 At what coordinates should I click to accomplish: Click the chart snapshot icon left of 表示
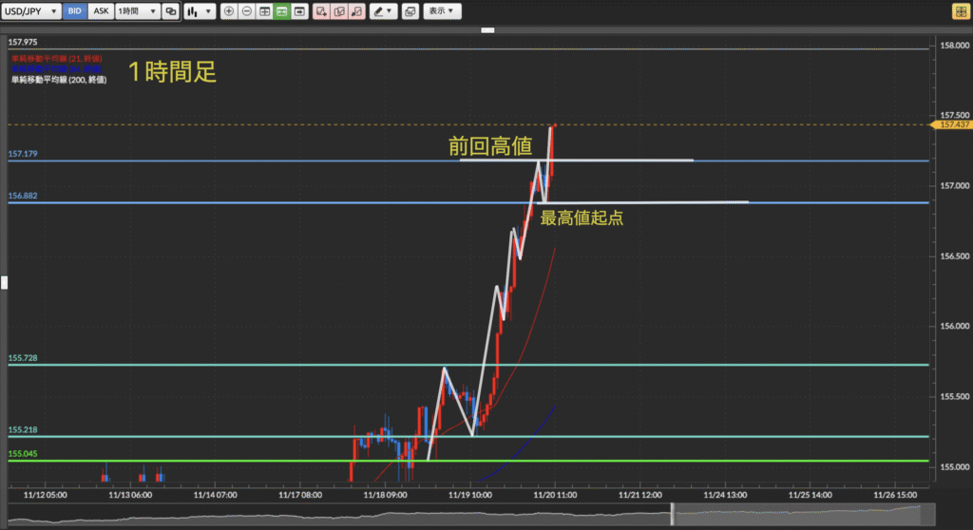pyautogui.click(x=410, y=11)
